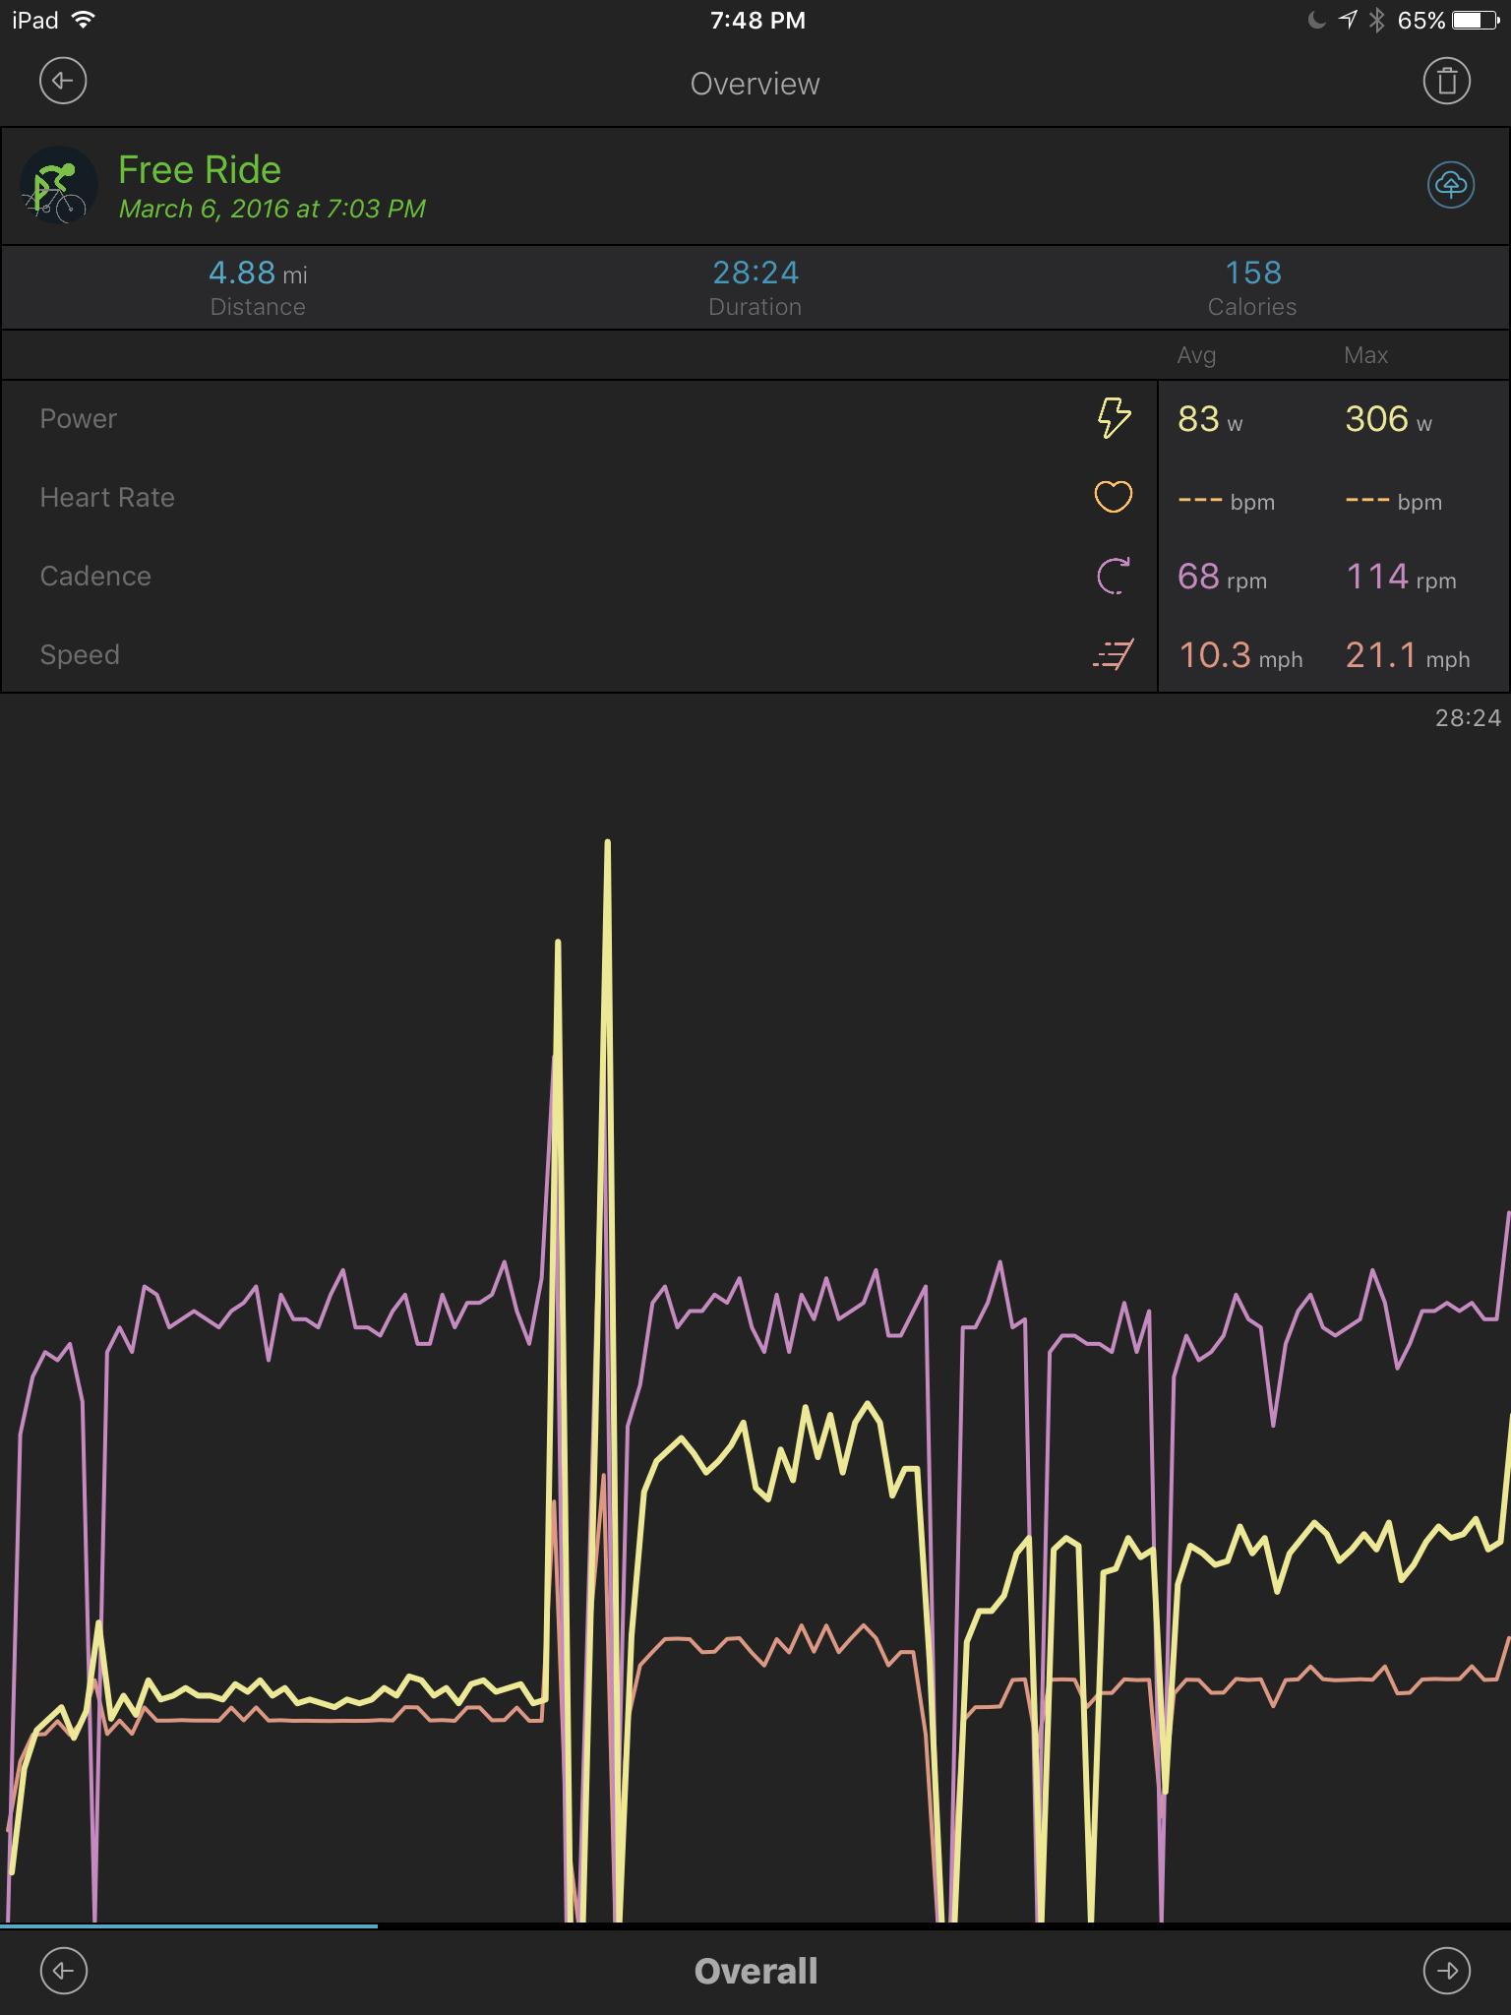
Task: Tap the Overall label at bottom
Action: coord(755,1971)
